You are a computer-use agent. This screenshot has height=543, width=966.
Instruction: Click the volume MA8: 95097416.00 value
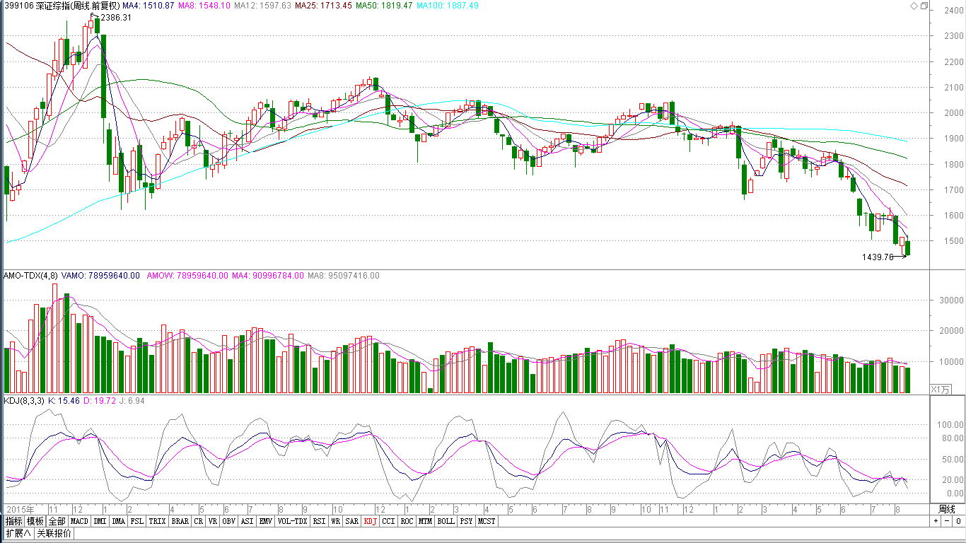coord(344,276)
